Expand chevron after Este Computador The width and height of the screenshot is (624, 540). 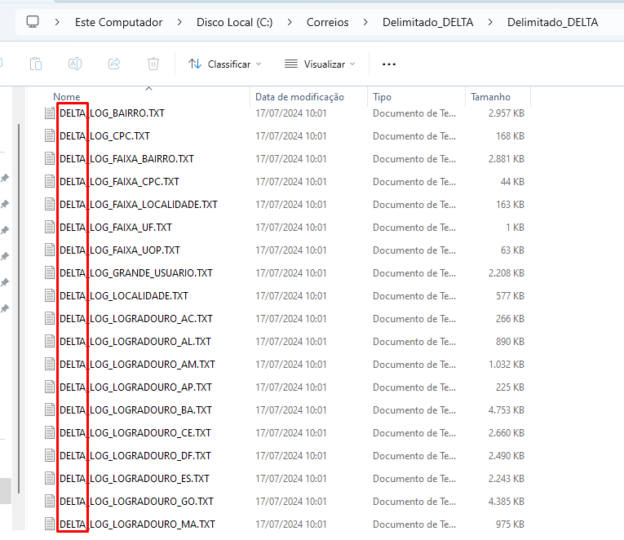pos(179,22)
